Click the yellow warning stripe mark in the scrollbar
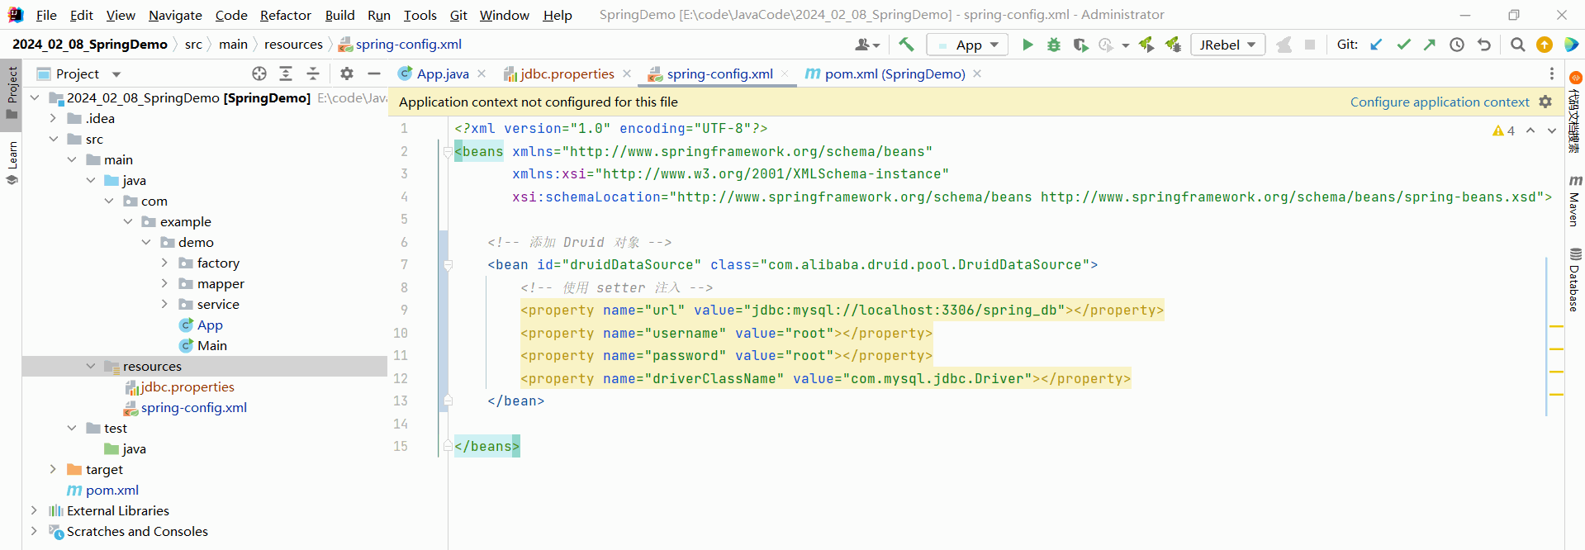Screen dimensions: 1585x550 point(1556,327)
